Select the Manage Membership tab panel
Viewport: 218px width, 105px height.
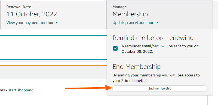point(159,15)
